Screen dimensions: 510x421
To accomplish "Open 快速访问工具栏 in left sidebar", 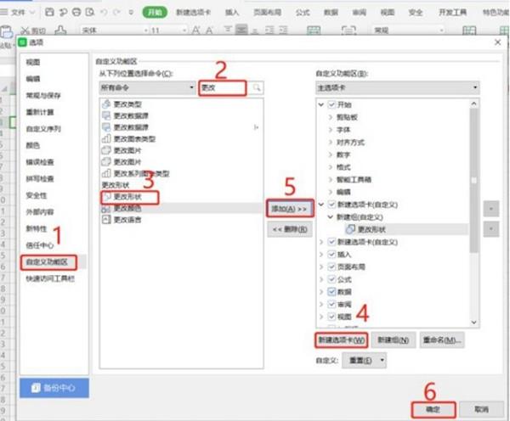I will 48,278.
